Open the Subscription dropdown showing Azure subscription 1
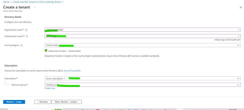244x110 pixels. click(x=143, y=78)
